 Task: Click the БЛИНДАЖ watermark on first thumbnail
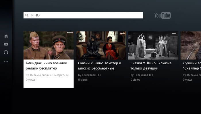(70, 32)
